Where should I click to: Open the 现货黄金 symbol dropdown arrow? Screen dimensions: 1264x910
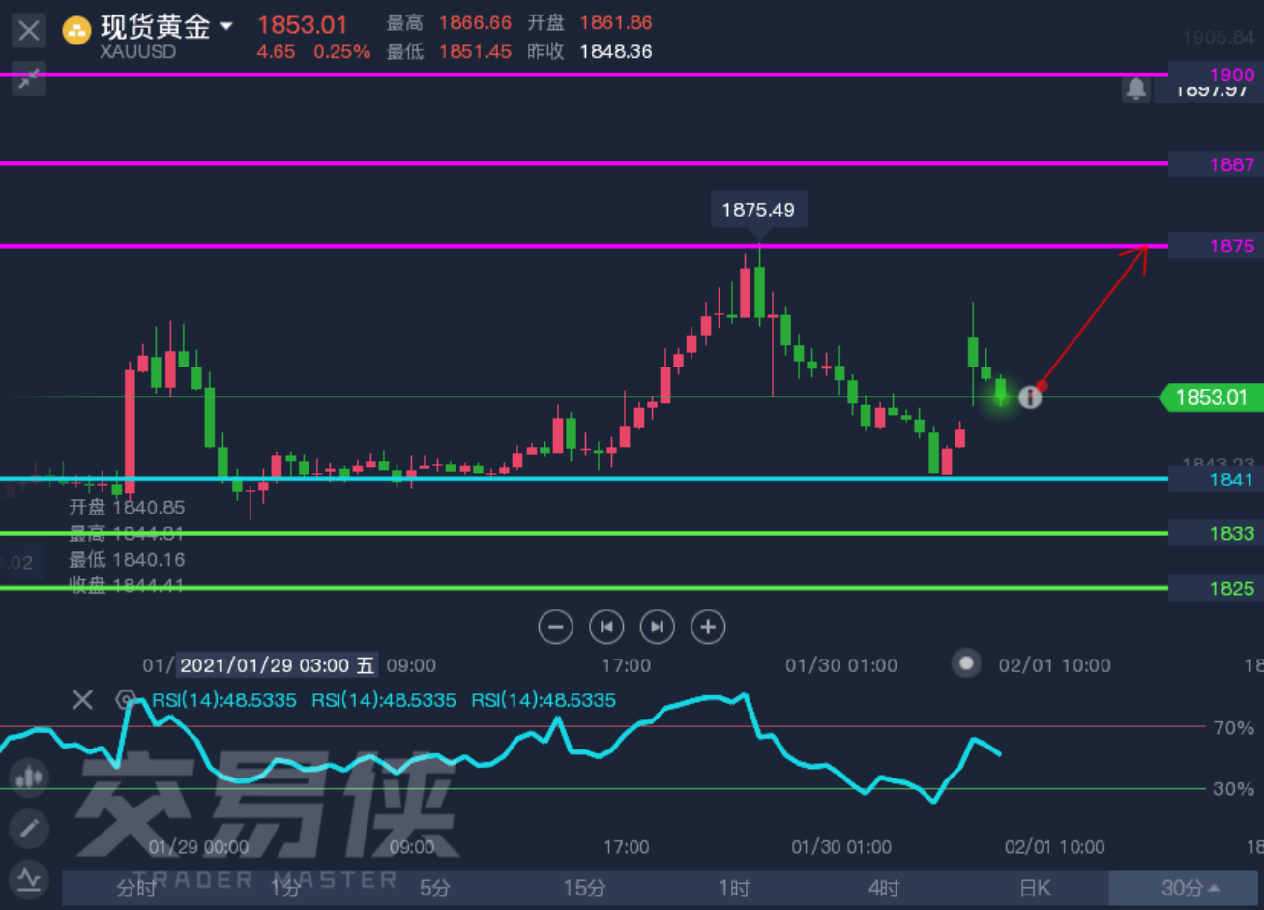[226, 26]
